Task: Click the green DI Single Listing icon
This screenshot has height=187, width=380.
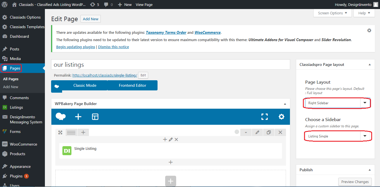Action: pos(67,151)
